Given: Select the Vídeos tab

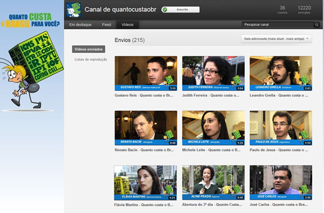Looking at the screenshot, I should point(127,25).
